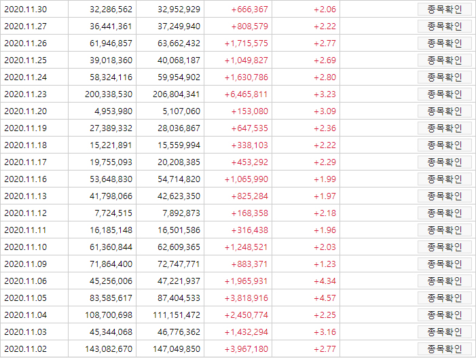Select 종목확인 on the 2020.11.18 row
The image size is (476, 358).
[445, 145]
